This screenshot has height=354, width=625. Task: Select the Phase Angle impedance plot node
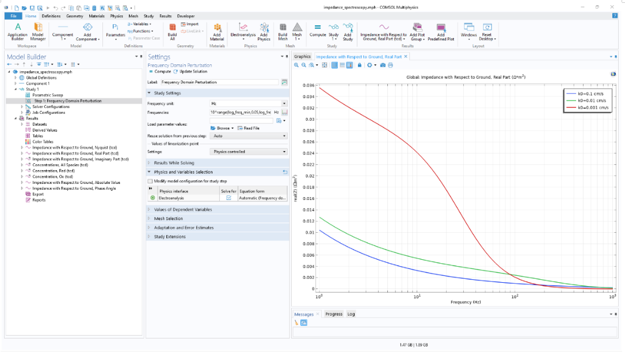(74, 188)
